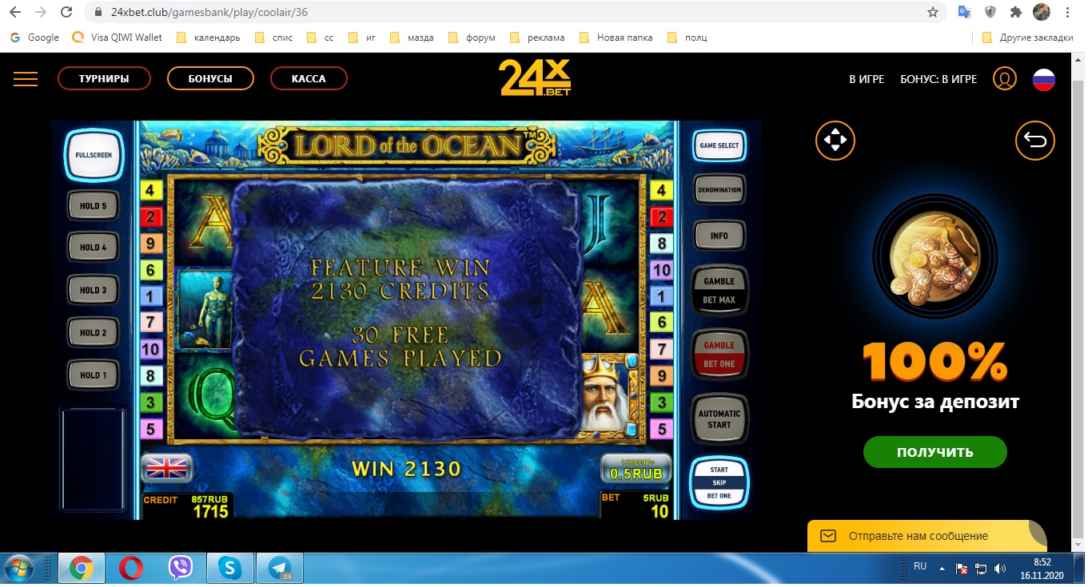Click the taskbar volume speaker icon
This screenshot has width=1088, height=587.
point(1000,569)
